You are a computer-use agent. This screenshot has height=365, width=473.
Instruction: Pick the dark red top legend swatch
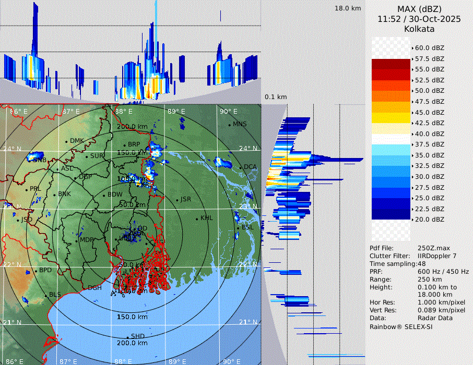(391, 64)
